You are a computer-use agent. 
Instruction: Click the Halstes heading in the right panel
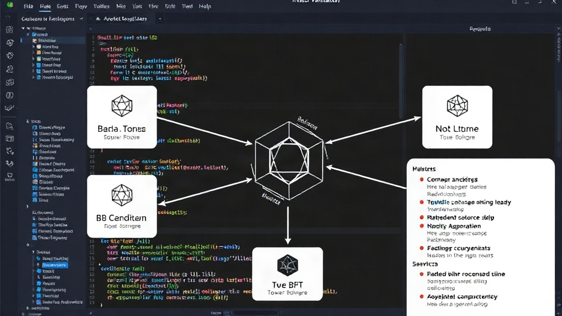pyautogui.click(x=424, y=169)
